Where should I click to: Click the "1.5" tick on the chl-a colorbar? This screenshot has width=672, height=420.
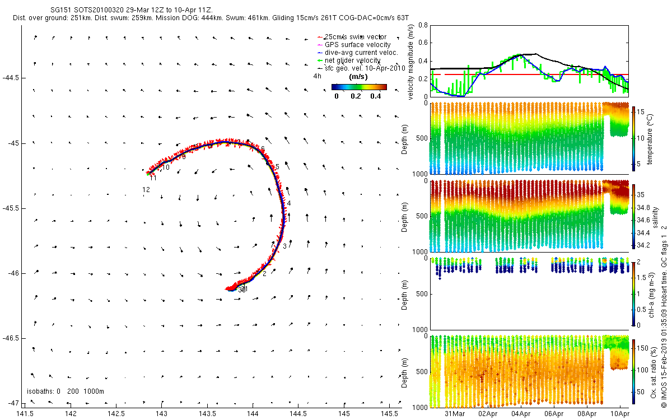click(643, 277)
